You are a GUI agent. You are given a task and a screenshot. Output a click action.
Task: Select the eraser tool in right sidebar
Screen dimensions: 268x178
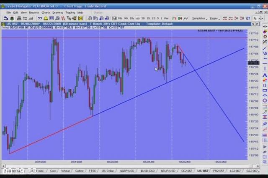265,32
